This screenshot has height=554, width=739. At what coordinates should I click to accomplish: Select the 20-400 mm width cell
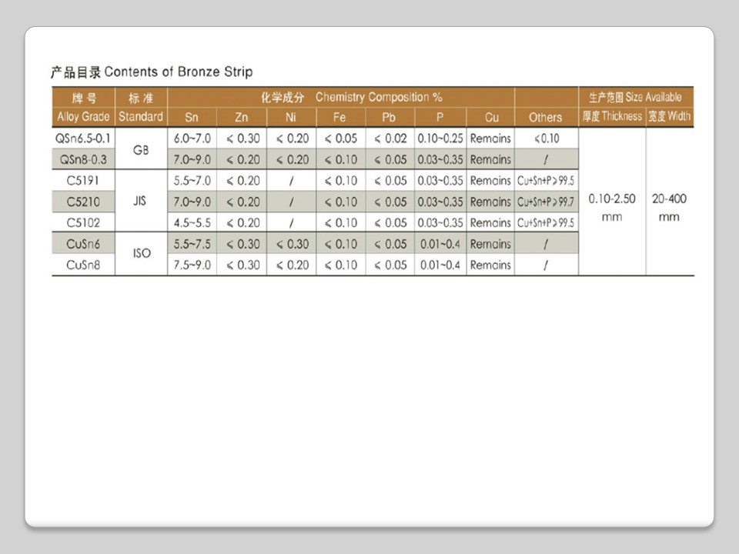pos(669,208)
